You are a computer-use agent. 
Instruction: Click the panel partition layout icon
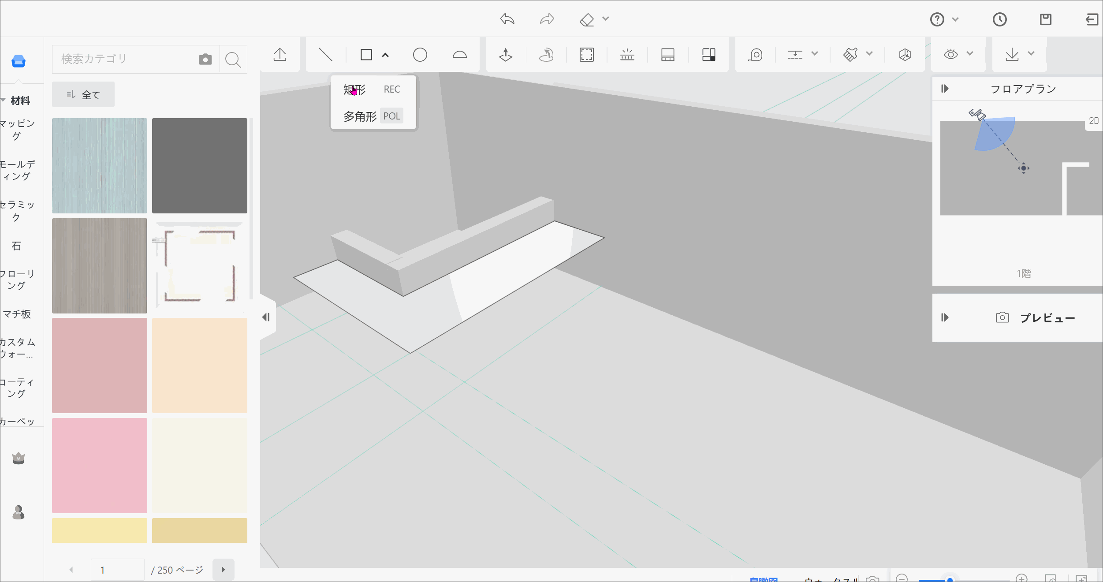coord(709,55)
